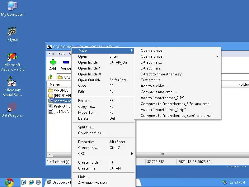This screenshot has height=187, width=249.
Task: Go up one folder with the arrow icon
Action: pyautogui.click(x=50, y=77)
